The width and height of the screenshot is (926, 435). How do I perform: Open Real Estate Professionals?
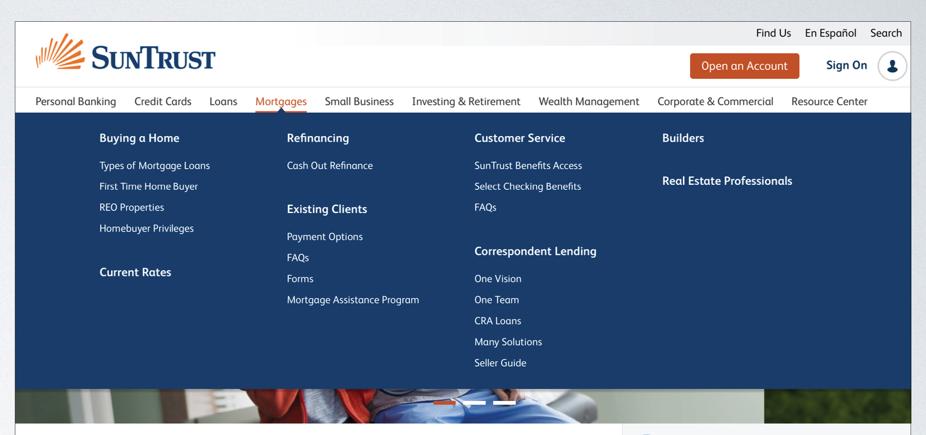(727, 181)
